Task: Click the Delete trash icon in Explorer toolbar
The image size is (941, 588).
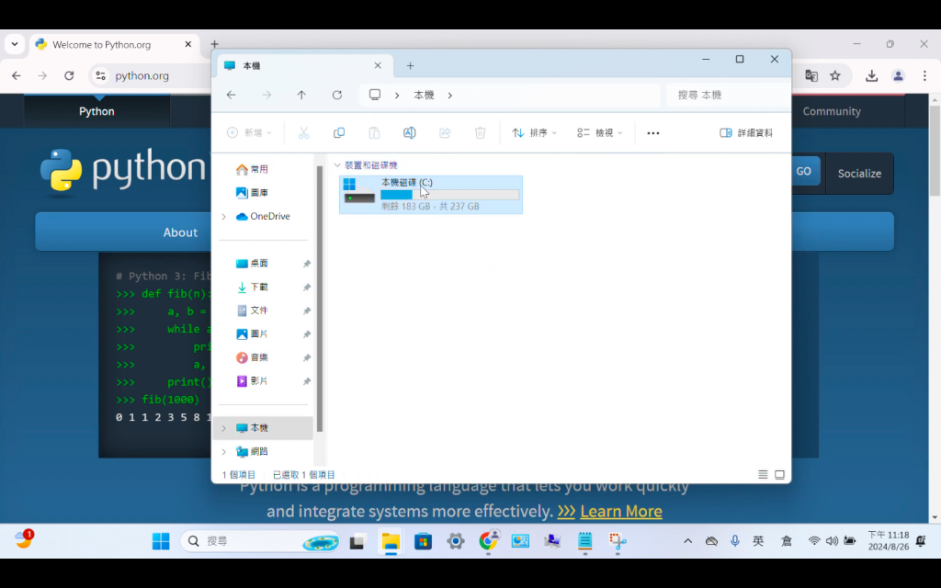Action: (480, 132)
